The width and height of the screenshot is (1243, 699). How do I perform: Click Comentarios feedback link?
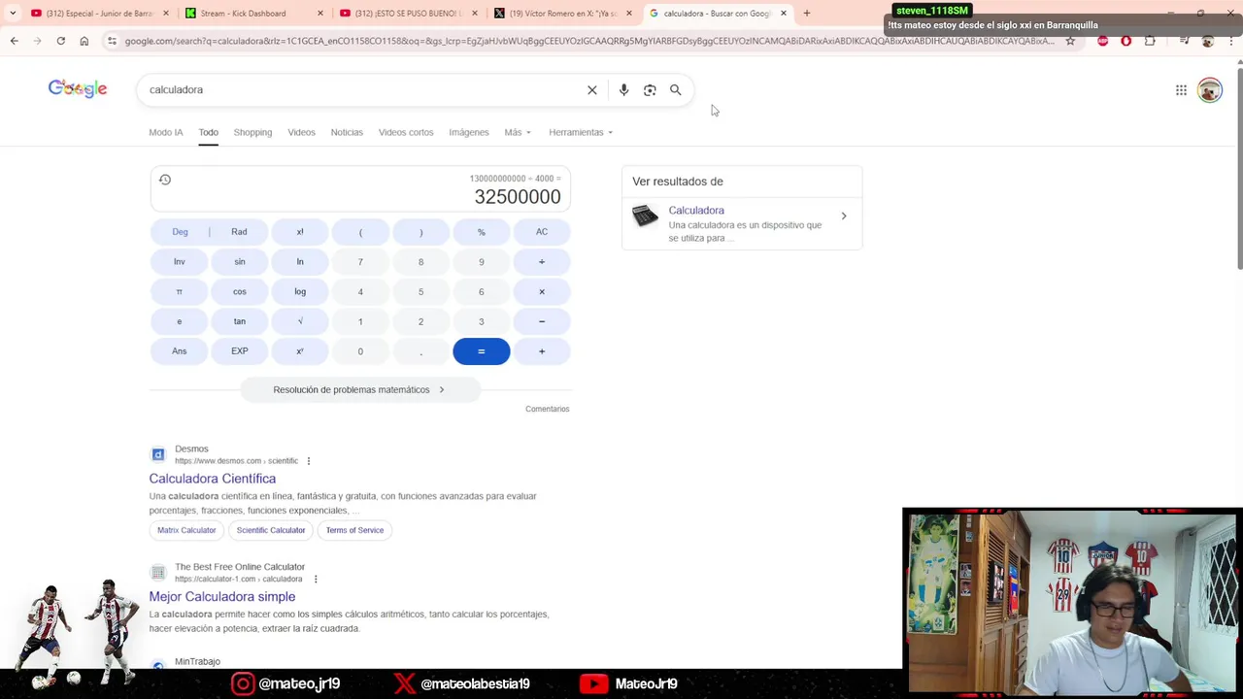548,410
